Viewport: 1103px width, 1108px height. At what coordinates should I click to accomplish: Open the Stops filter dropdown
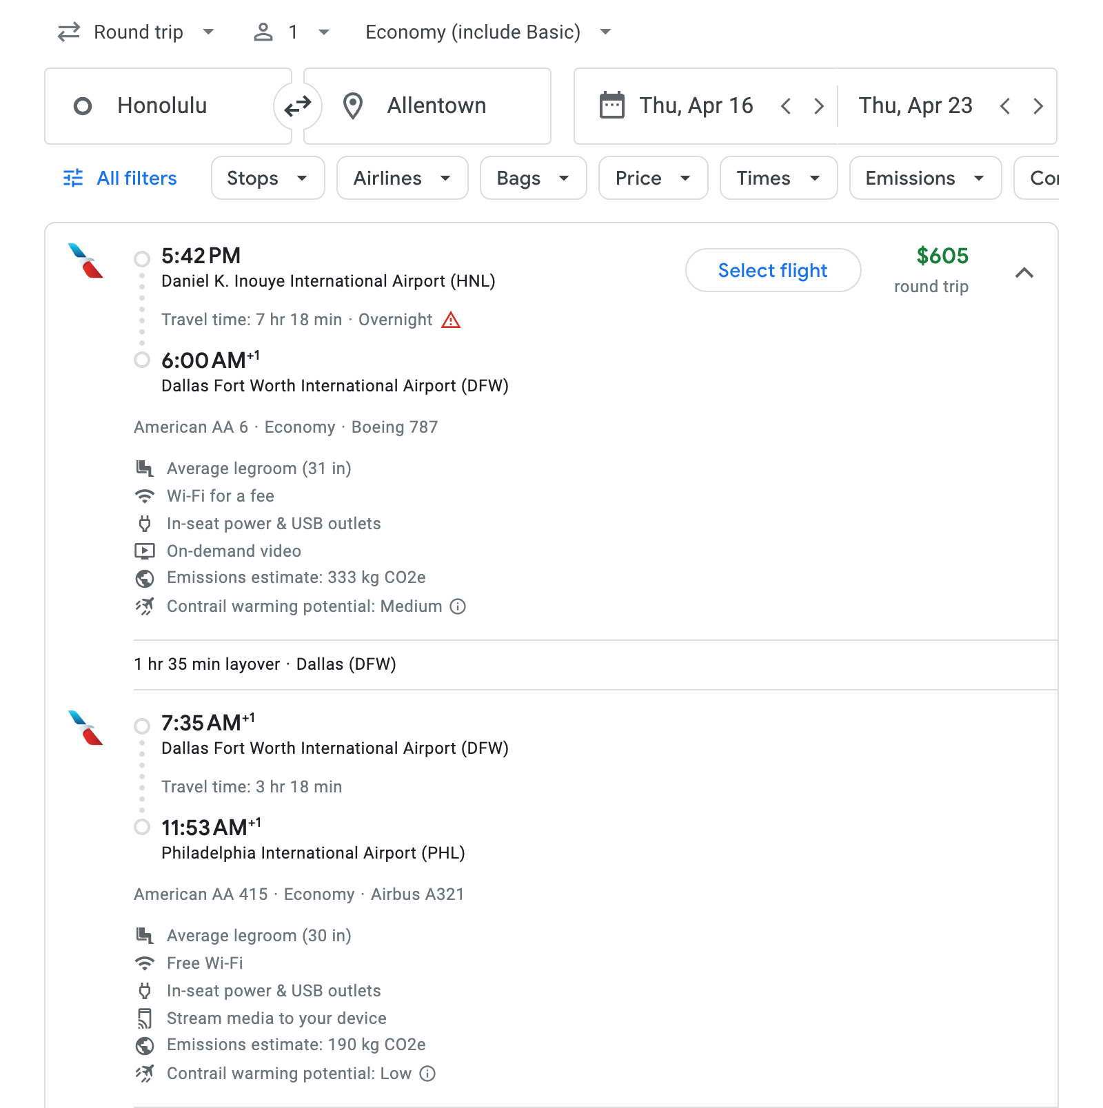(x=267, y=178)
